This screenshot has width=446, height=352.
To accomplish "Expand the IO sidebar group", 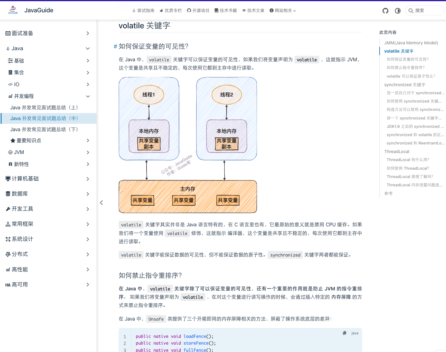I will pyautogui.click(x=49, y=84).
